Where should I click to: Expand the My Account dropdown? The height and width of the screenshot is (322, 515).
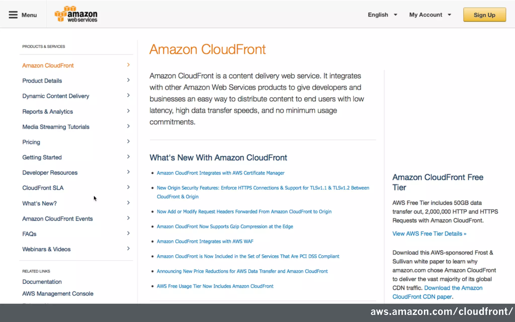pyautogui.click(x=430, y=15)
